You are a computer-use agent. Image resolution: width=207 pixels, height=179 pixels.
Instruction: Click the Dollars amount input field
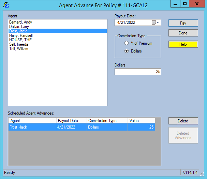click(x=138, y=72)
